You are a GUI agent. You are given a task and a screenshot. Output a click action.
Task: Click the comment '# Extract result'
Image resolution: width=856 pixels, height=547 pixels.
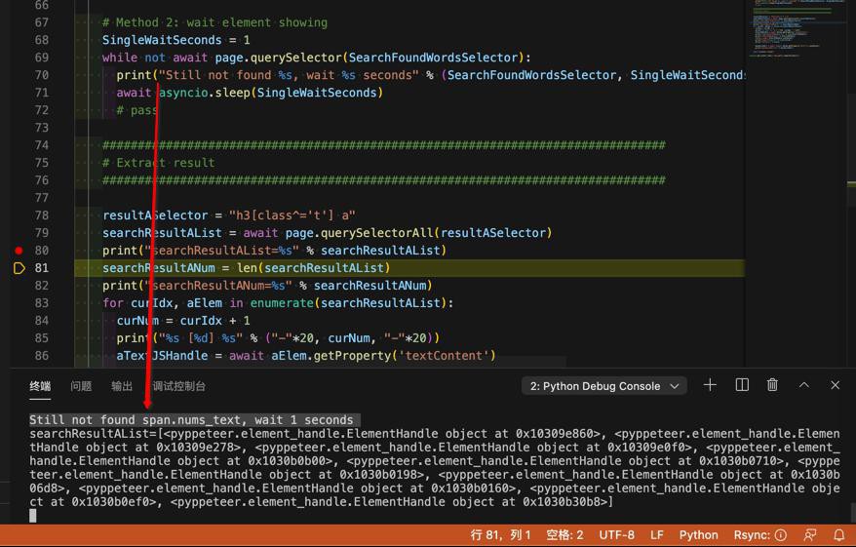click(158, 163)
